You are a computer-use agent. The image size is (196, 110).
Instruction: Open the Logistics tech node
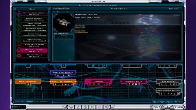98,82
